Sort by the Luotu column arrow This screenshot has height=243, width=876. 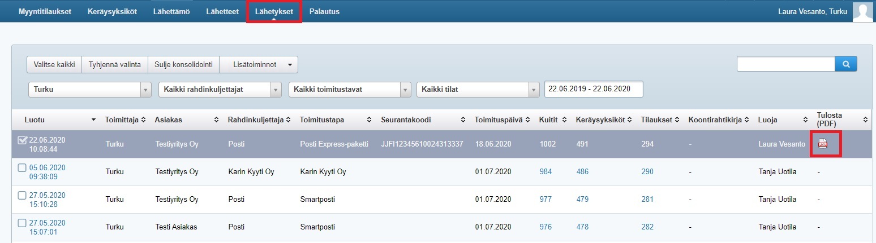coord(93,120)
